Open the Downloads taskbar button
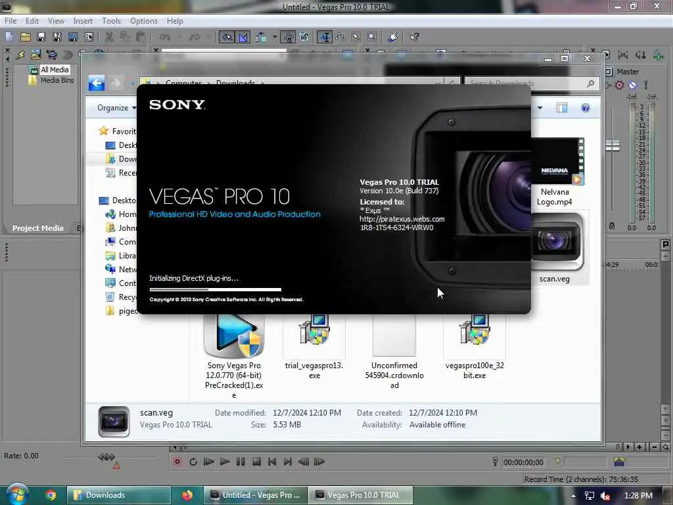Image resolution: width=673 pixels, height=505 pixels. coord(118,495)
